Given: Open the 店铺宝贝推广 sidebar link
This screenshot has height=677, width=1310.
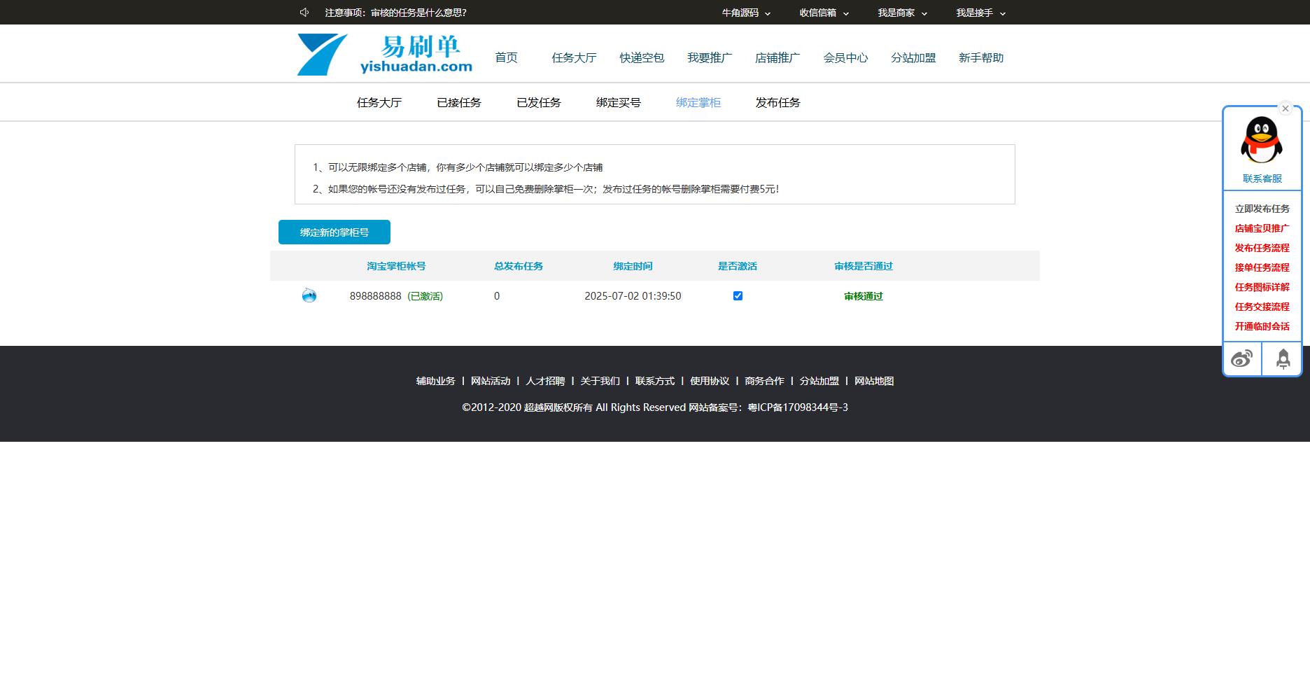Looking at the screenshot, I should [x=1262, y=228].
